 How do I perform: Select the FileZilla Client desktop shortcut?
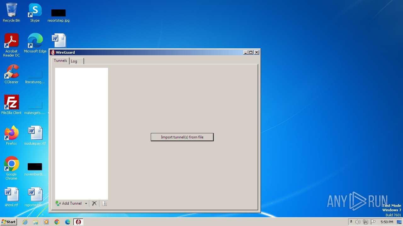pyautogui.click(x=11, y=105)
